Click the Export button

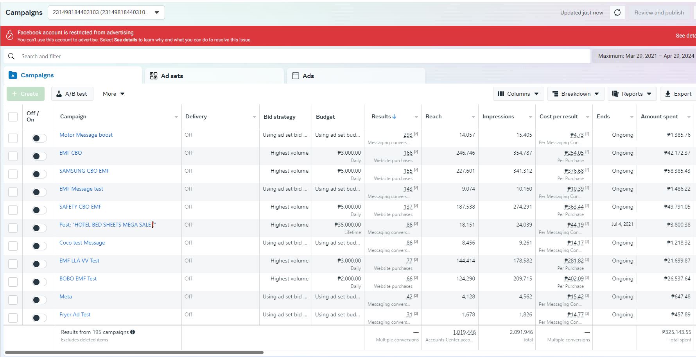click(678, 94)
